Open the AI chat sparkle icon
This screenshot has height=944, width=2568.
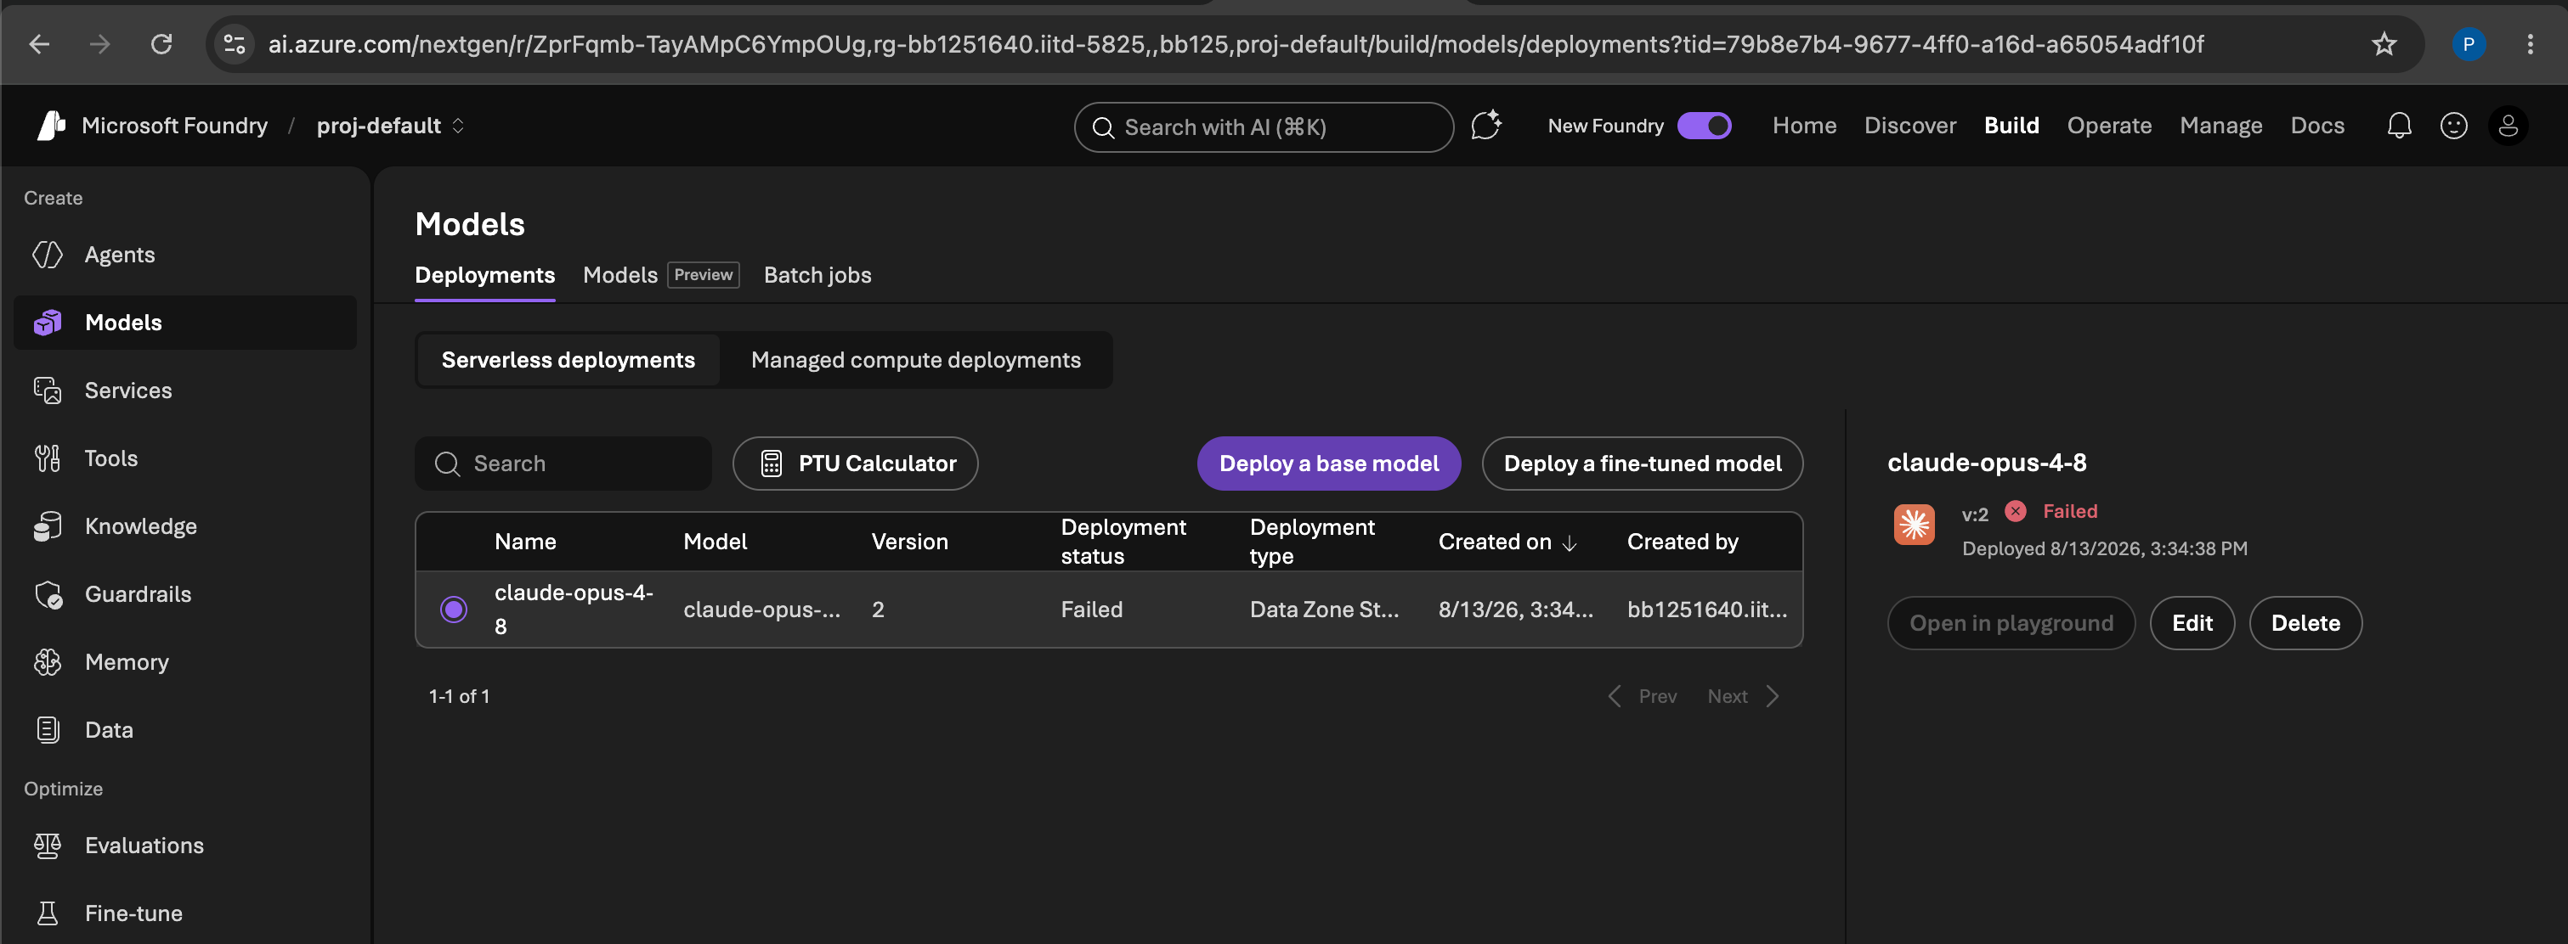1485,126
